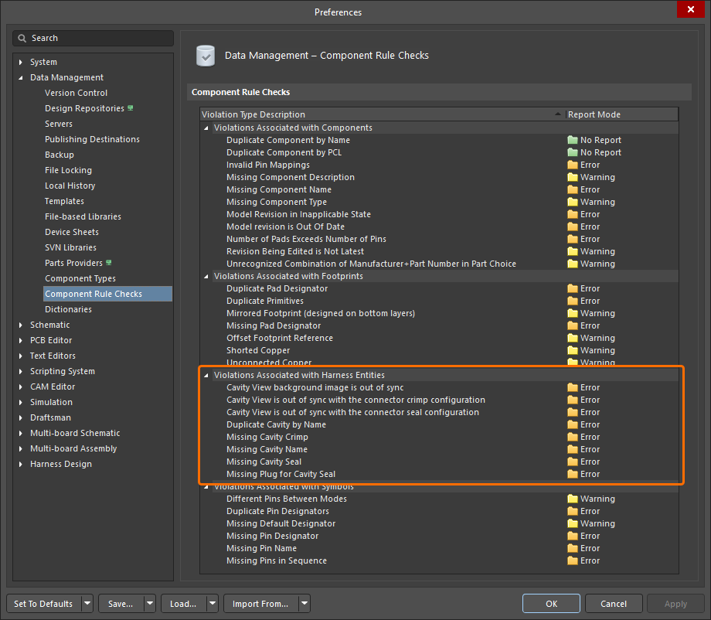Viewport: 711px width, 620px height.
Task: Click the Report Mode column header
Action: pyautogui.click(x=621, y=114)
